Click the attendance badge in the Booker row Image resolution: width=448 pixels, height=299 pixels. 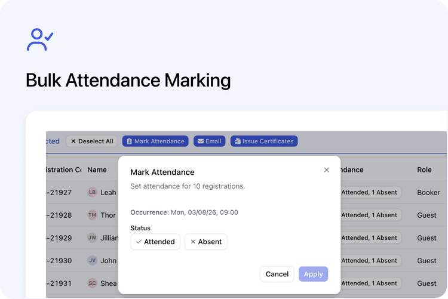pos(370,192)
